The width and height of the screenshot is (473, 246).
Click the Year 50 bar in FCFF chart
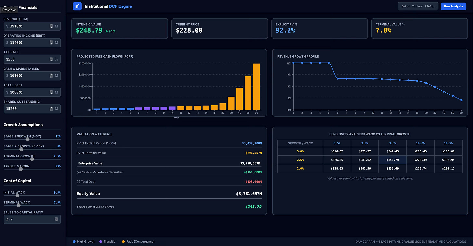248,93
